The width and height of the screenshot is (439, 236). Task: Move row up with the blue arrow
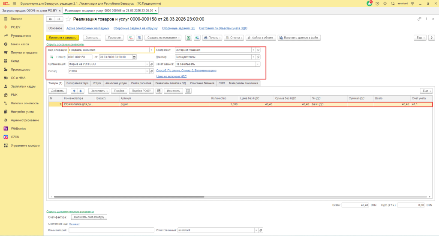[x=74, y=91]
